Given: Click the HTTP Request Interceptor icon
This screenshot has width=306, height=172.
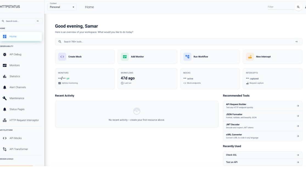Looking at the screenshot, I should [x=5, y=120].
